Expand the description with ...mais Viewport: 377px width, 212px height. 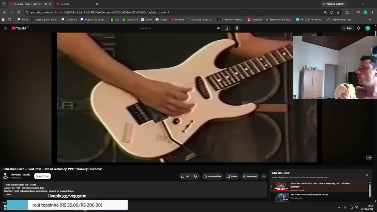(x=8, y=194)
